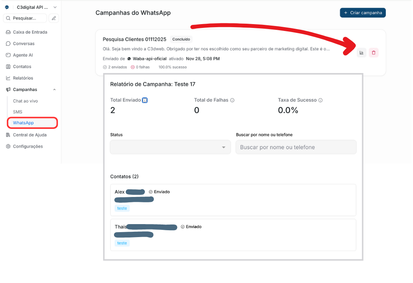The width and height of the screenshot is (413, 283).
Task: Open Chat ao vivo campaigns
Action: (x=25, y=101)
